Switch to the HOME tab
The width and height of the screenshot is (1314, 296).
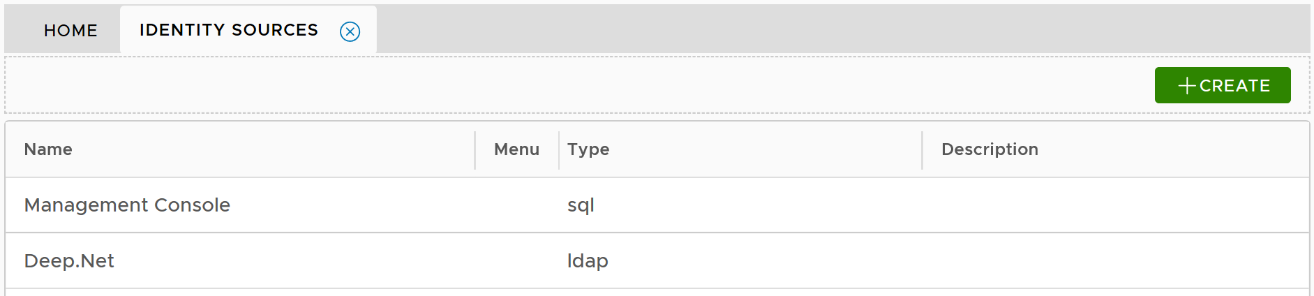point(70,31)
